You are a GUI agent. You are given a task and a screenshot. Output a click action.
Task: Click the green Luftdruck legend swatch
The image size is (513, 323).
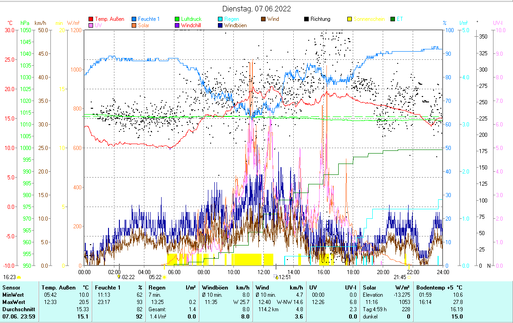pyautogui.click(x=178, y=19)
